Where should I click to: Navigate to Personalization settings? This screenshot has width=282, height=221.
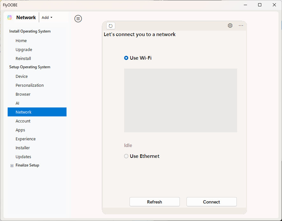click(30, 85)
